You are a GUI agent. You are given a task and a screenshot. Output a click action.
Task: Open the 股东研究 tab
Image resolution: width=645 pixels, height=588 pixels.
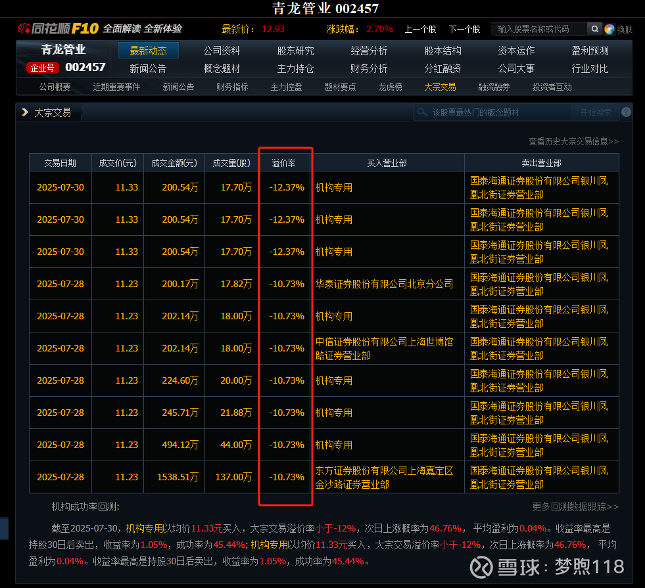click(x=295, y=51)
